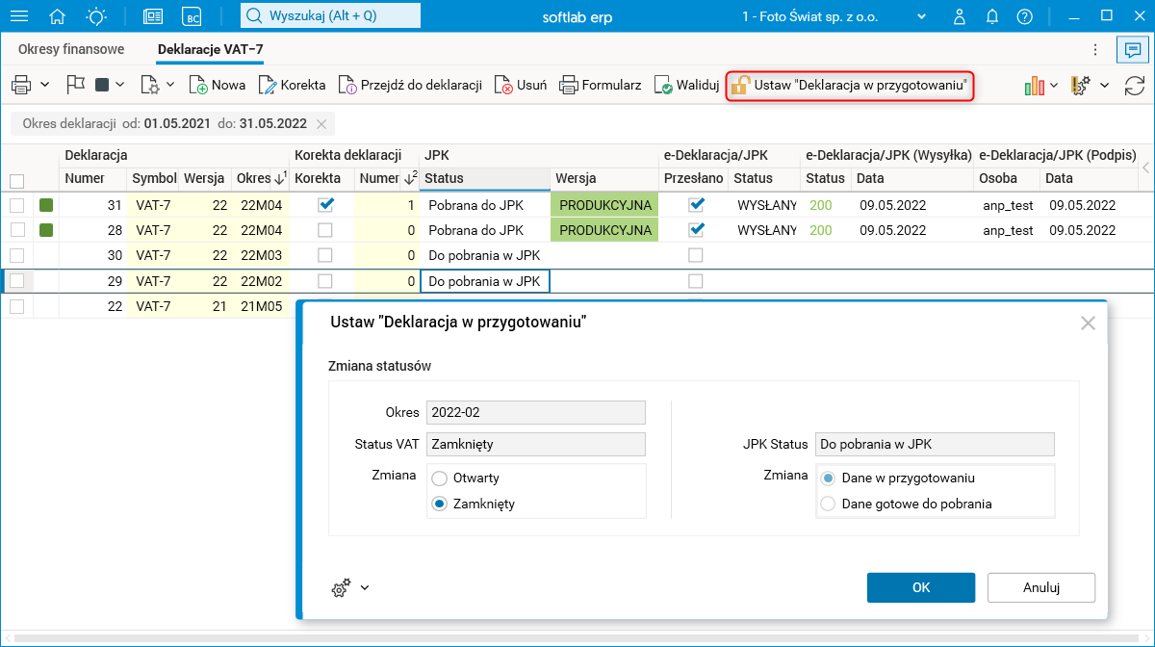Cancel dialog with Anuluj button

1041,587
